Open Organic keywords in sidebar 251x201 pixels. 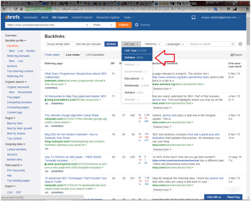18,87
